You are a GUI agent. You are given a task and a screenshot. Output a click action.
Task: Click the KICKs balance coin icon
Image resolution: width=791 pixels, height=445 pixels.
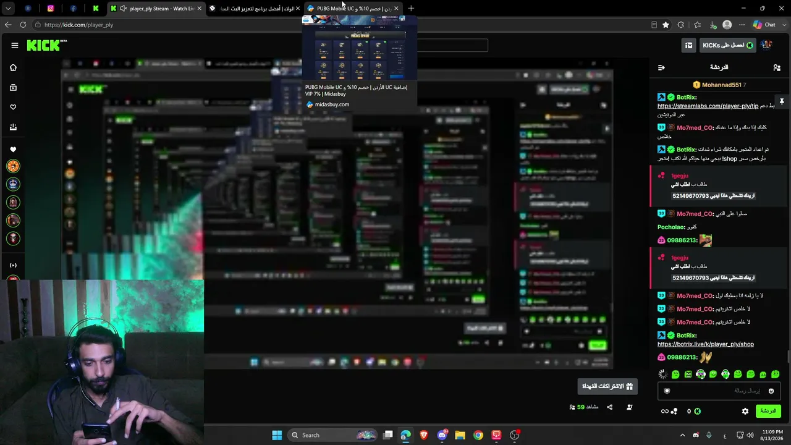point(697,411)
